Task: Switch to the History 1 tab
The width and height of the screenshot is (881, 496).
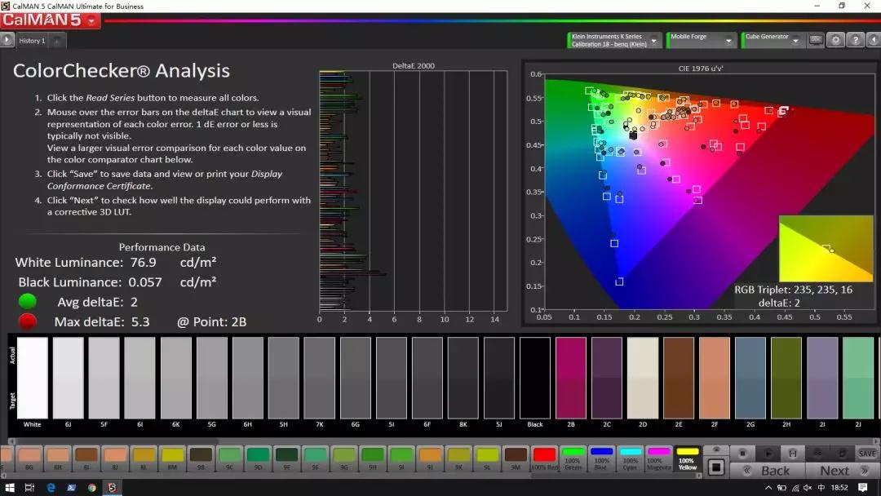Action: (33, 41)
